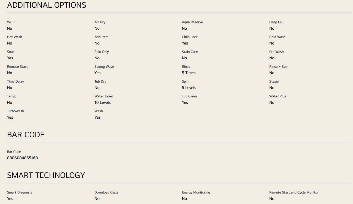Image resolution: width=353 pixels, height=204 pixels.
Task: Click the TurboWash spec label
Action: point(16,111)
